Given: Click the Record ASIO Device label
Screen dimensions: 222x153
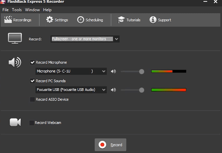Looking at the screenshot, I should pyautogui.click(x=52, y=99).
